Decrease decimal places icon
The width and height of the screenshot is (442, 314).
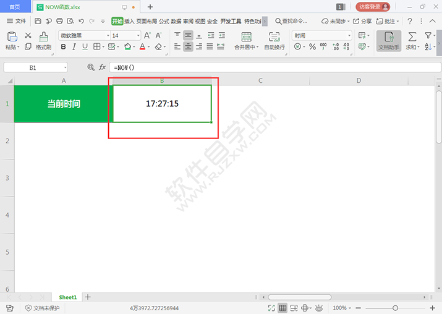click(346, 46)
